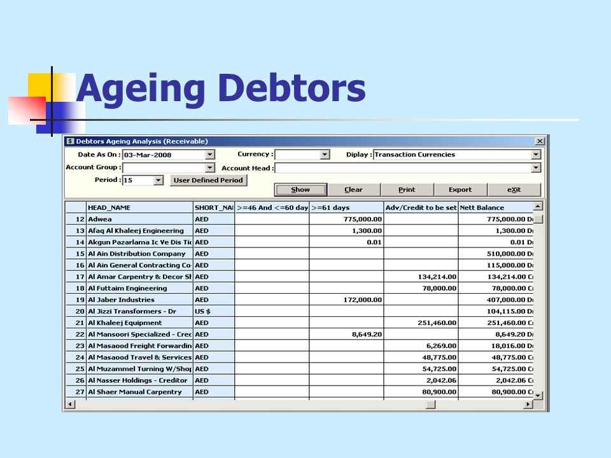Viewport: 611px width, 458px height.
Task: Click the 8,649.20 cell under >=61 days
Action: [x=346, y=334]
